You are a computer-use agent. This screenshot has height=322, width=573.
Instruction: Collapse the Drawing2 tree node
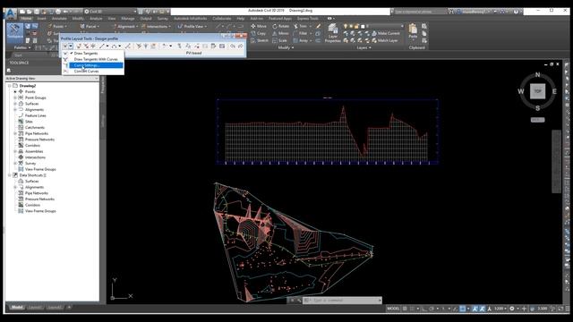10,86
